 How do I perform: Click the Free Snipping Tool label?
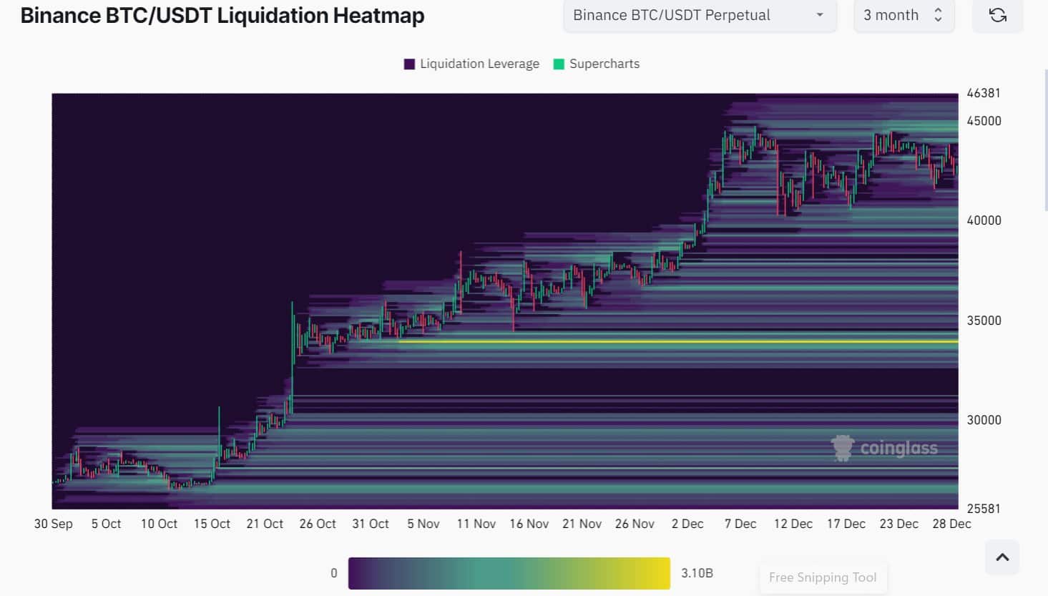tap(823, 577)
